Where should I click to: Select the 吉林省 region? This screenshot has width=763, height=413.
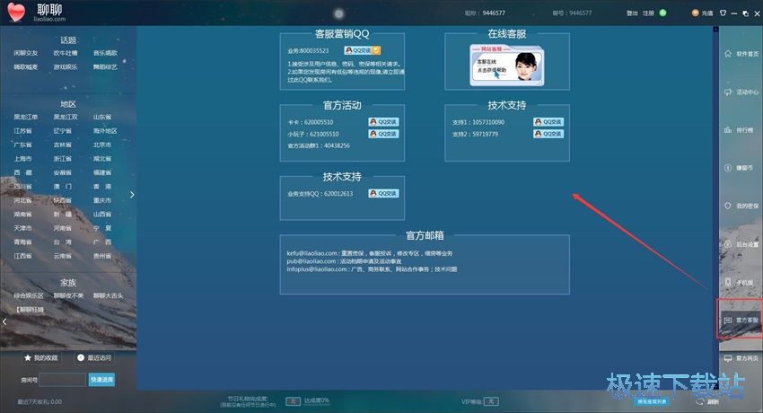[x=62, y=145]
